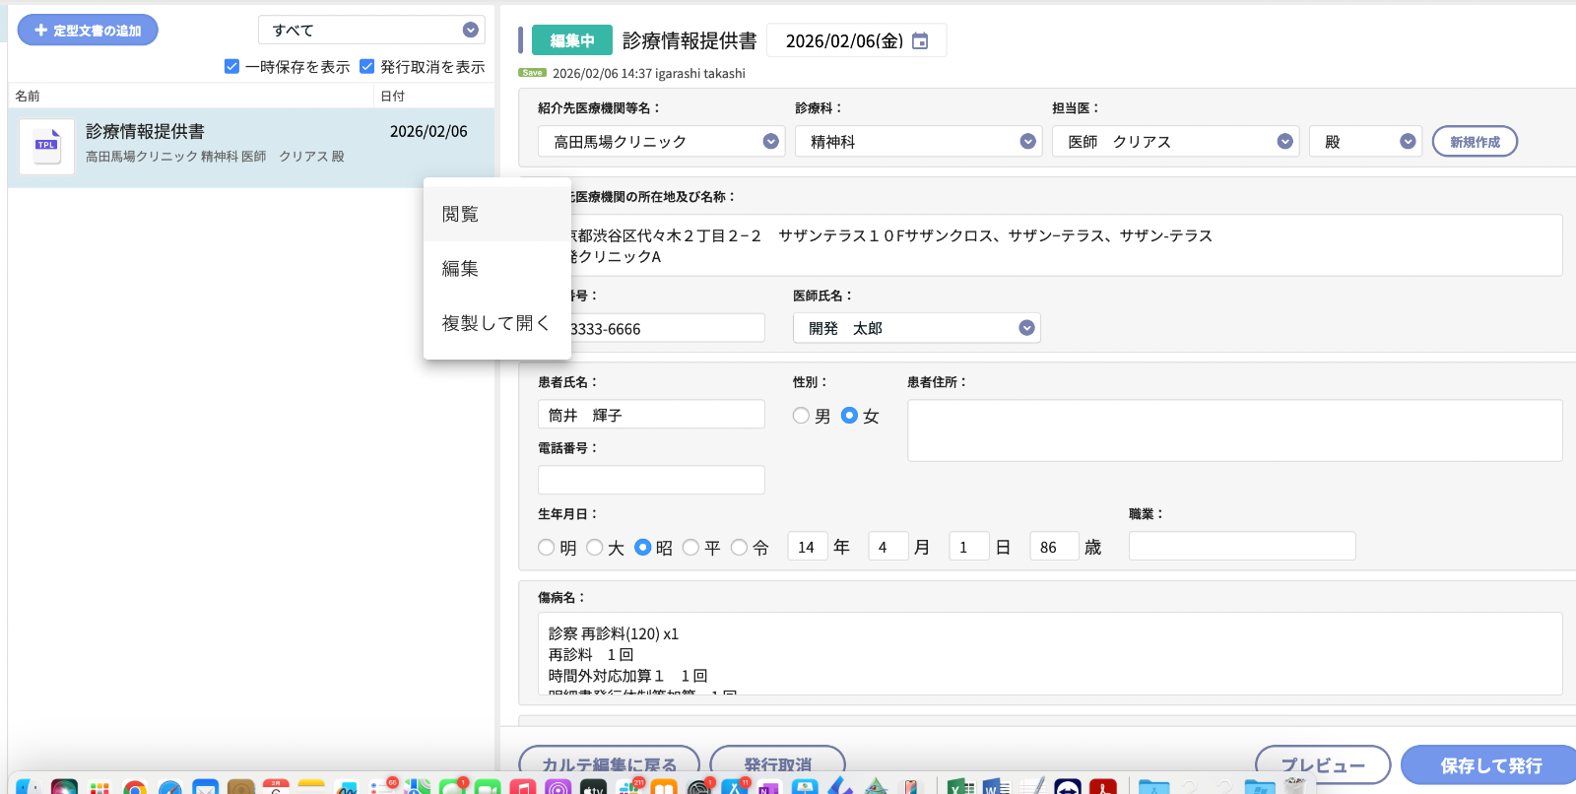Click the 発行取消 button
This screenshot has width=1576, height=794.
777,763
